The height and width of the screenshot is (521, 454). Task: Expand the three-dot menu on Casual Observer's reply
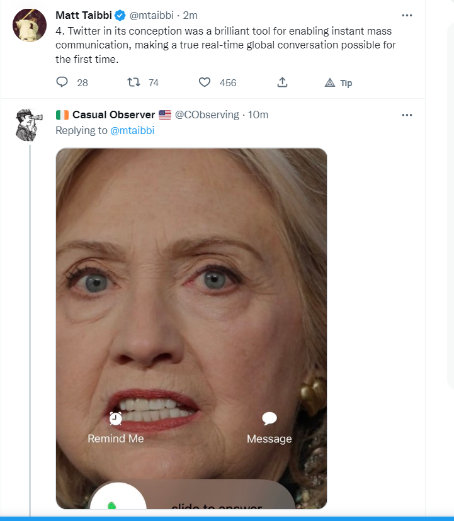(407, 115)
